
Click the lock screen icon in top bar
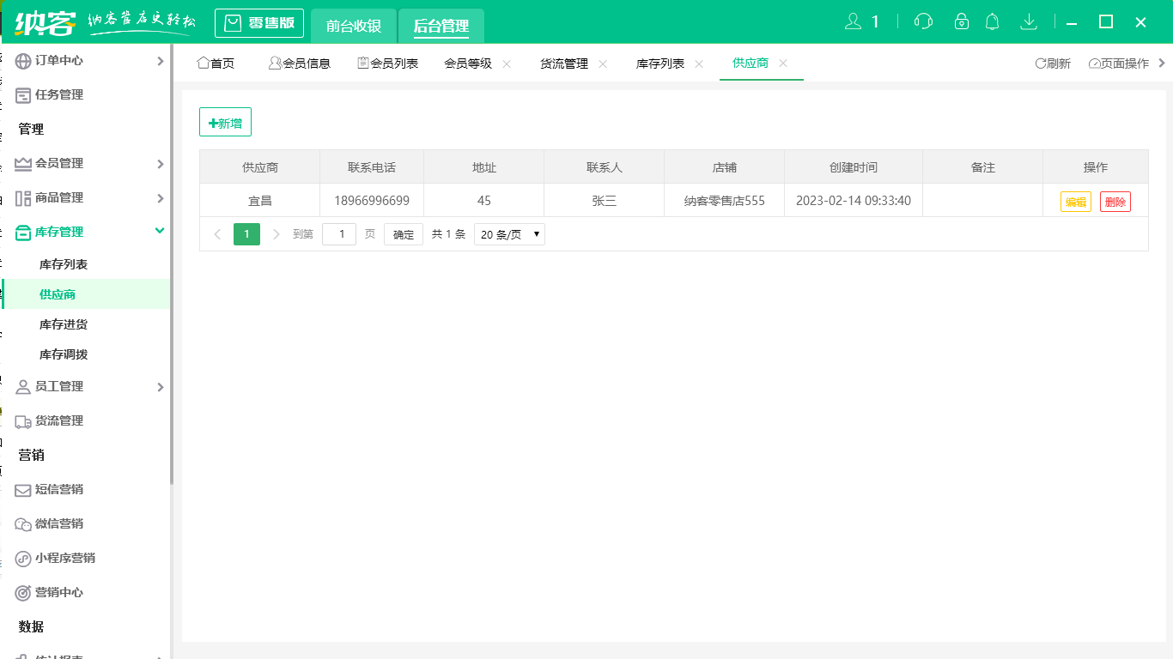tap(962, 21)
